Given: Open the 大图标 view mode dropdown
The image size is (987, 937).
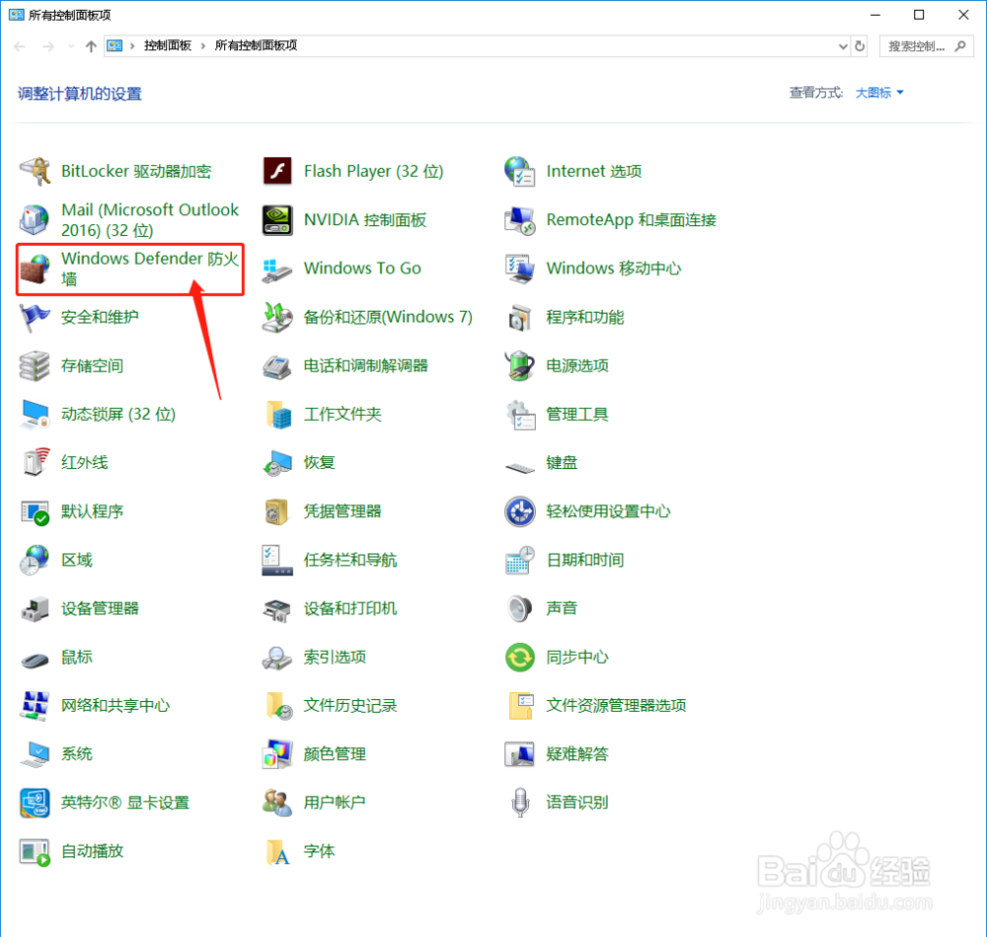Looking at the screenshot, I should coord(879,93).
